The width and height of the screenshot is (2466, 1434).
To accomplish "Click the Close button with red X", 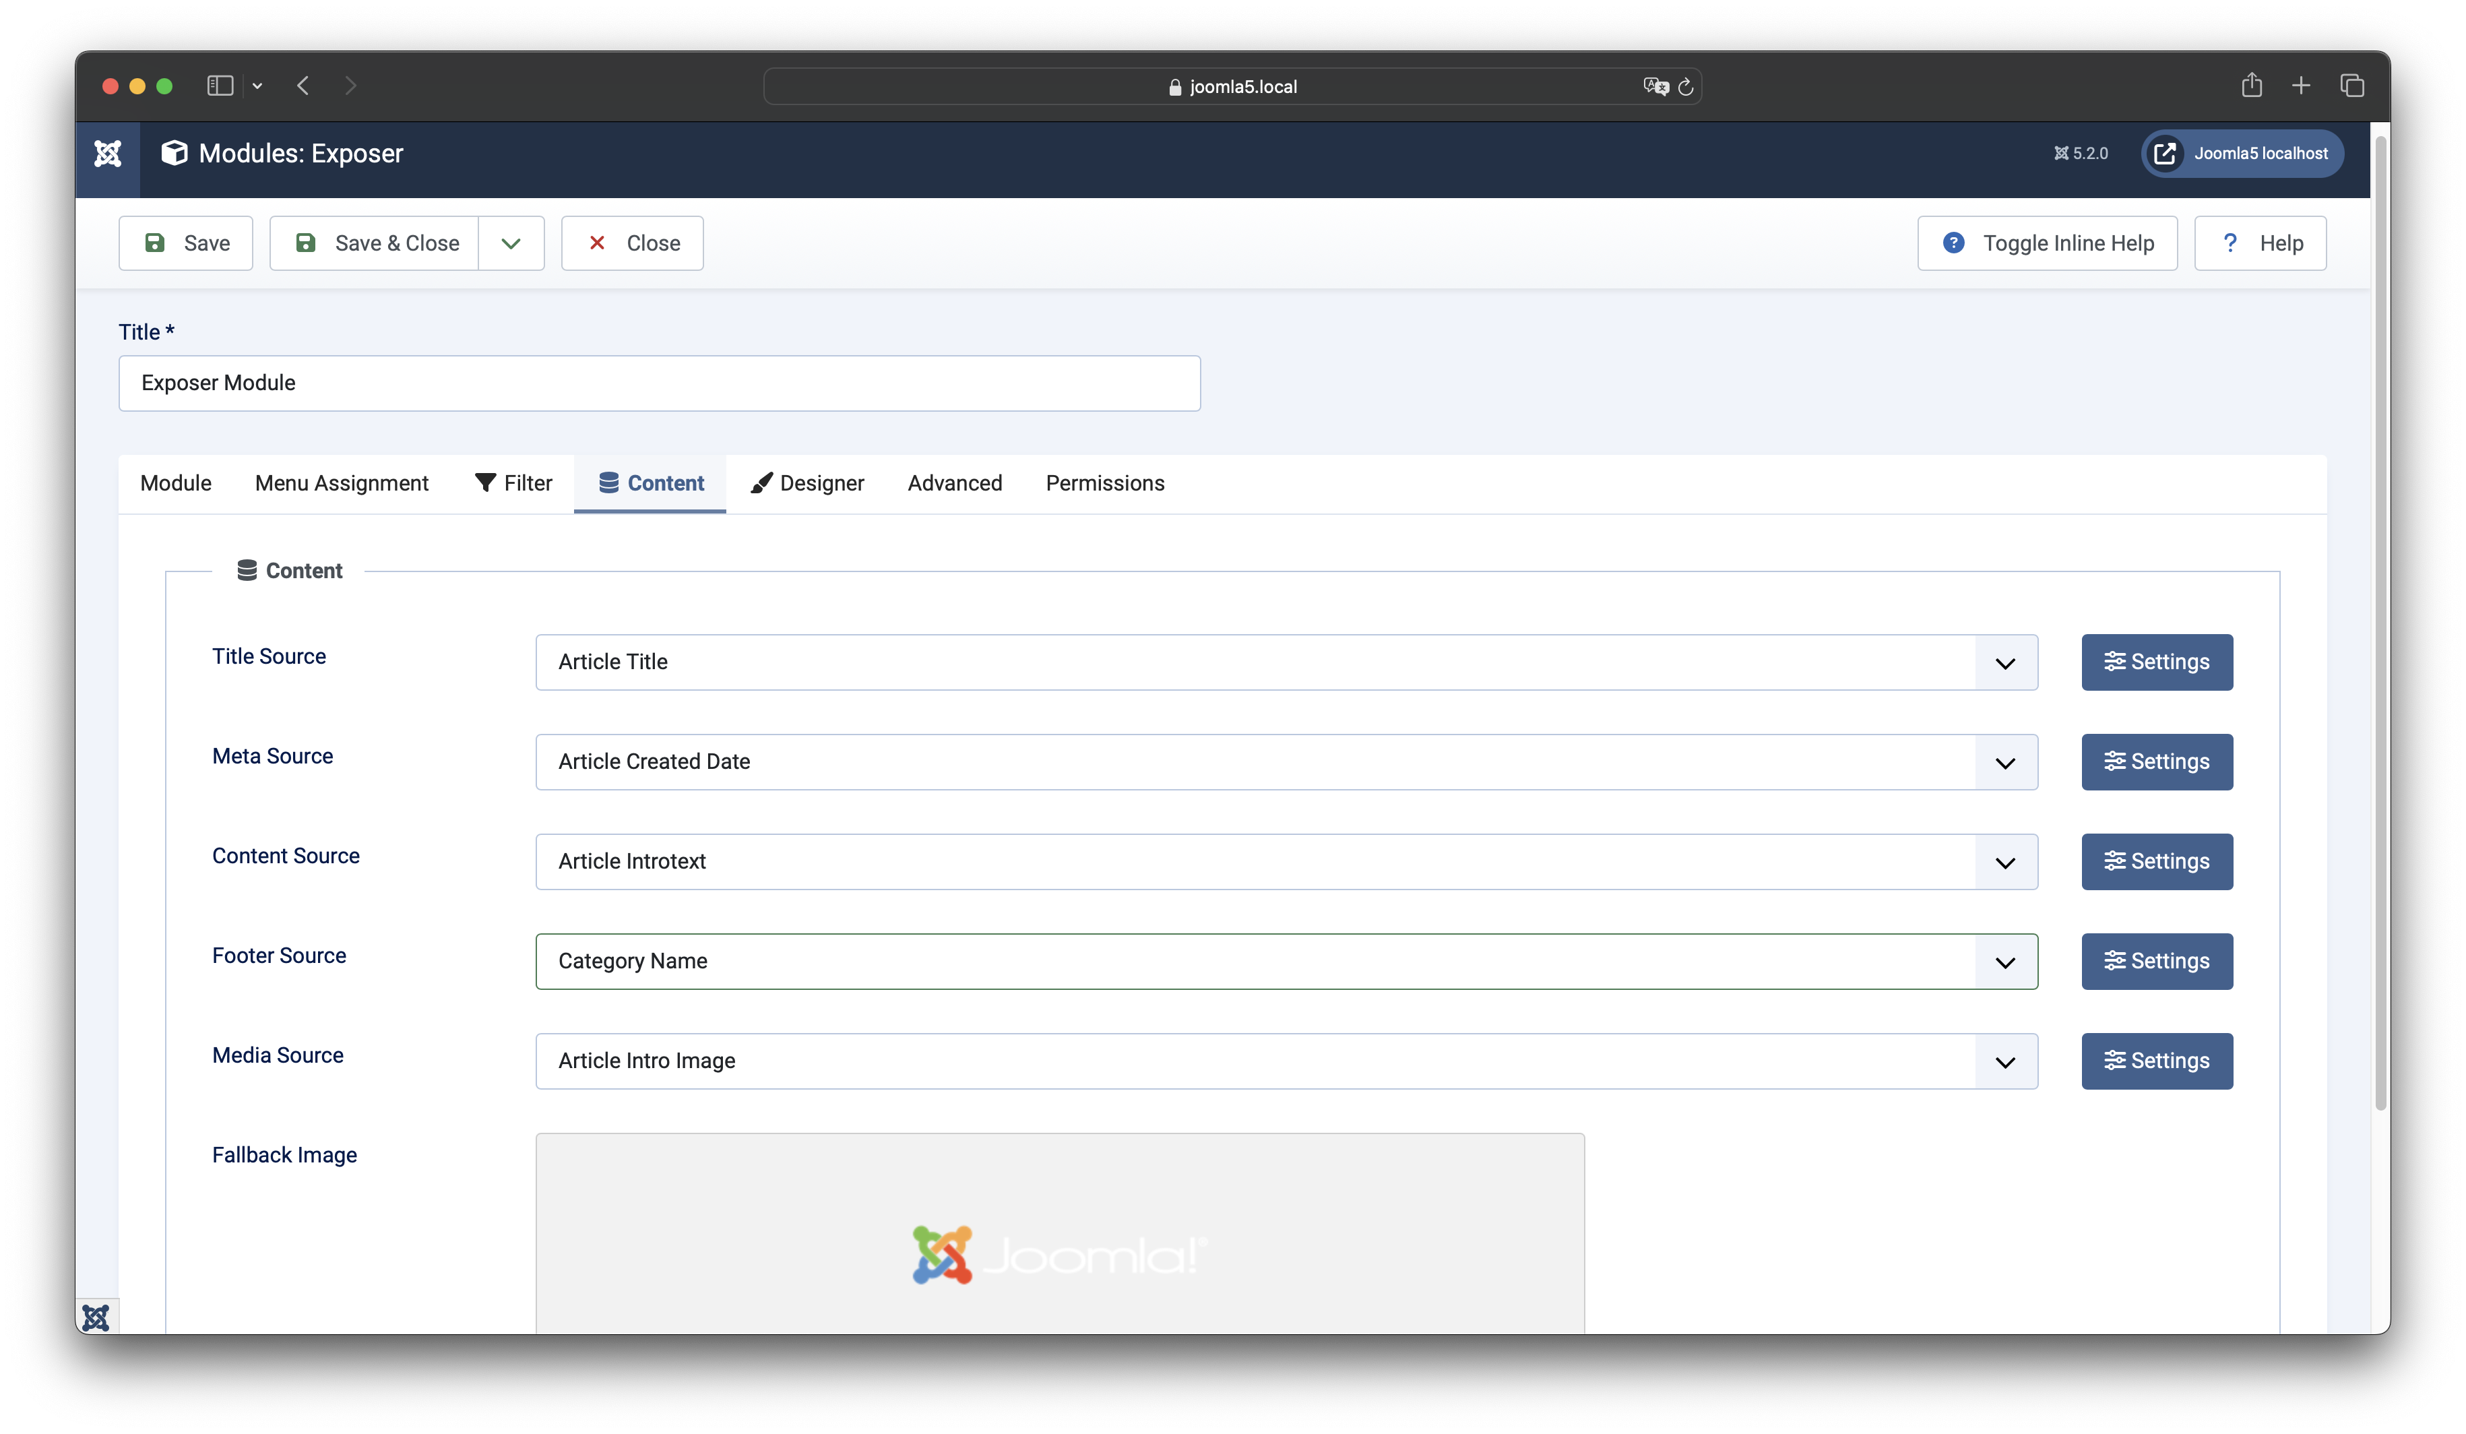I will pos(632,243).
